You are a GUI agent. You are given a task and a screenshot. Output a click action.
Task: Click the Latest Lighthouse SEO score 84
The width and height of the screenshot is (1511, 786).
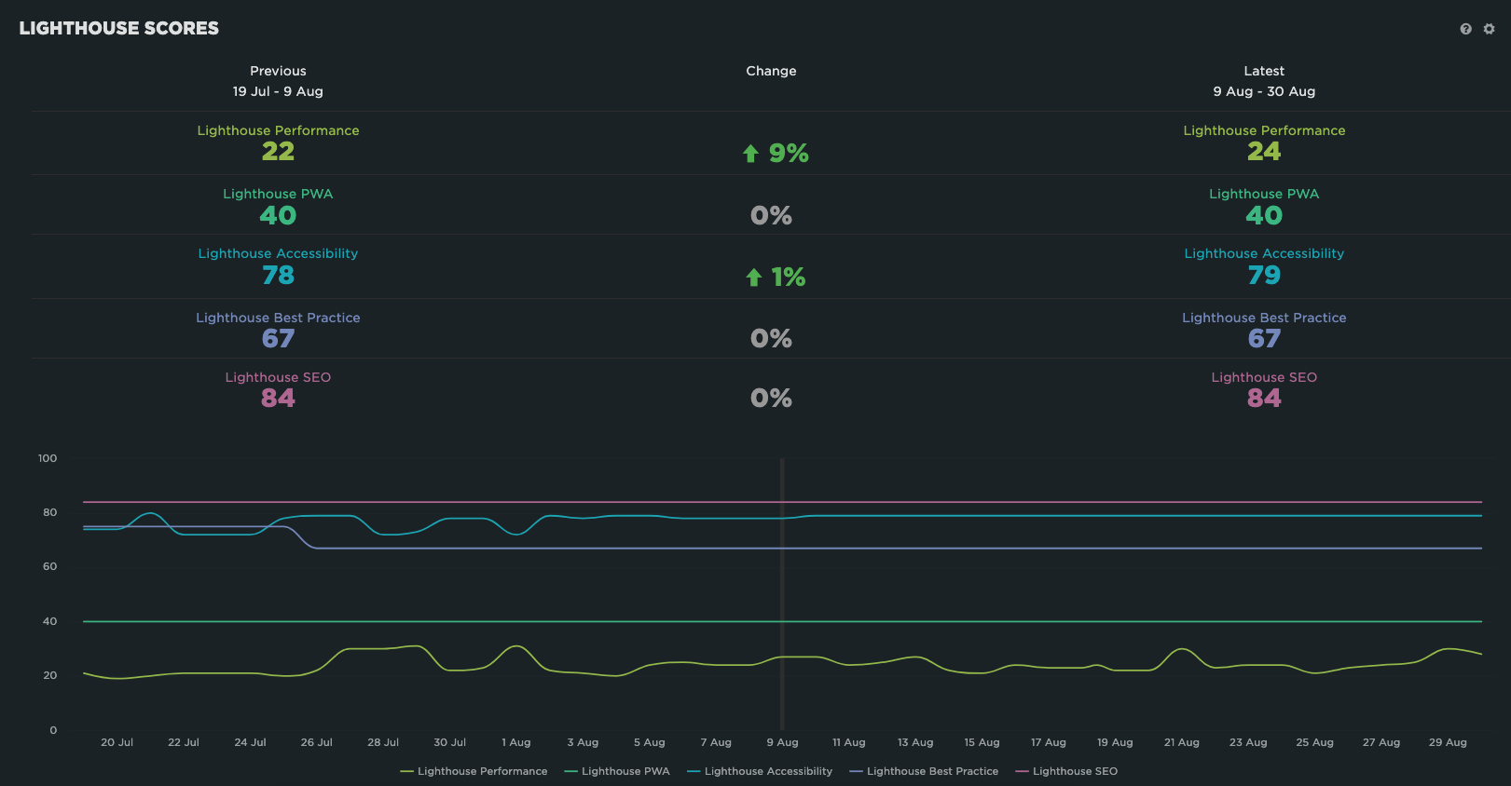pos(1264,399)
